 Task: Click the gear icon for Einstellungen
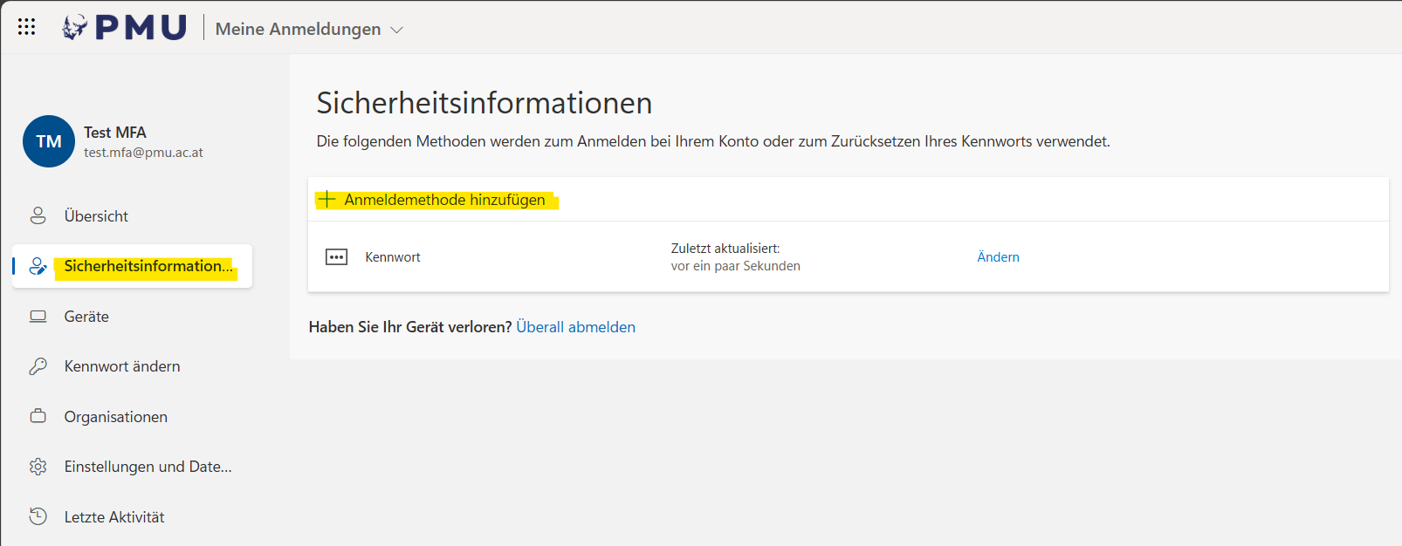38,467
